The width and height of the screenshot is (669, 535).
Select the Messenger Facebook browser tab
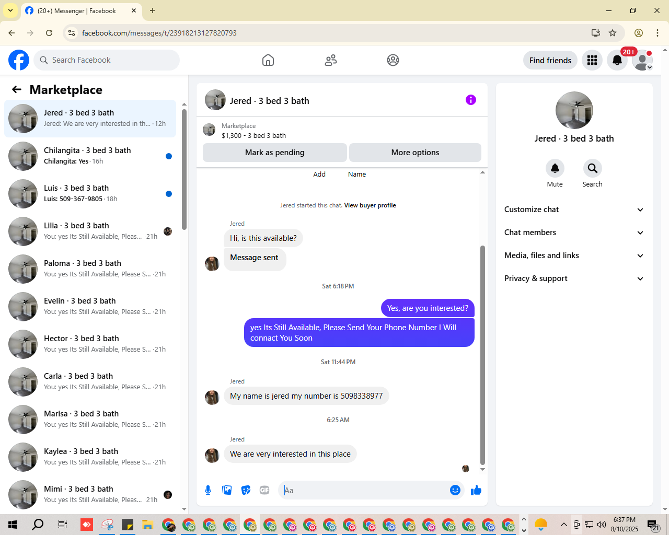(x=81, y=10)
